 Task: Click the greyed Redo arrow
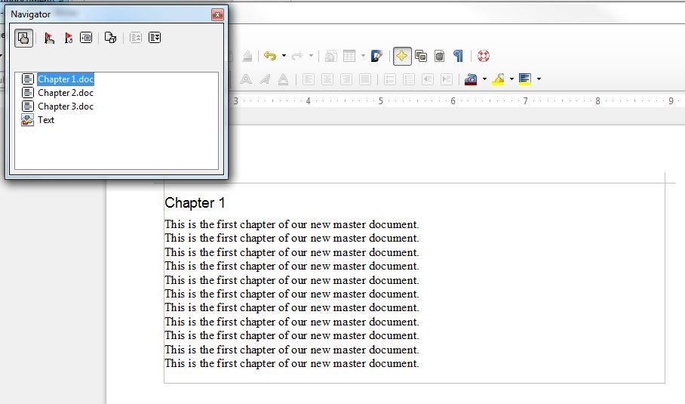coord(297,56)
